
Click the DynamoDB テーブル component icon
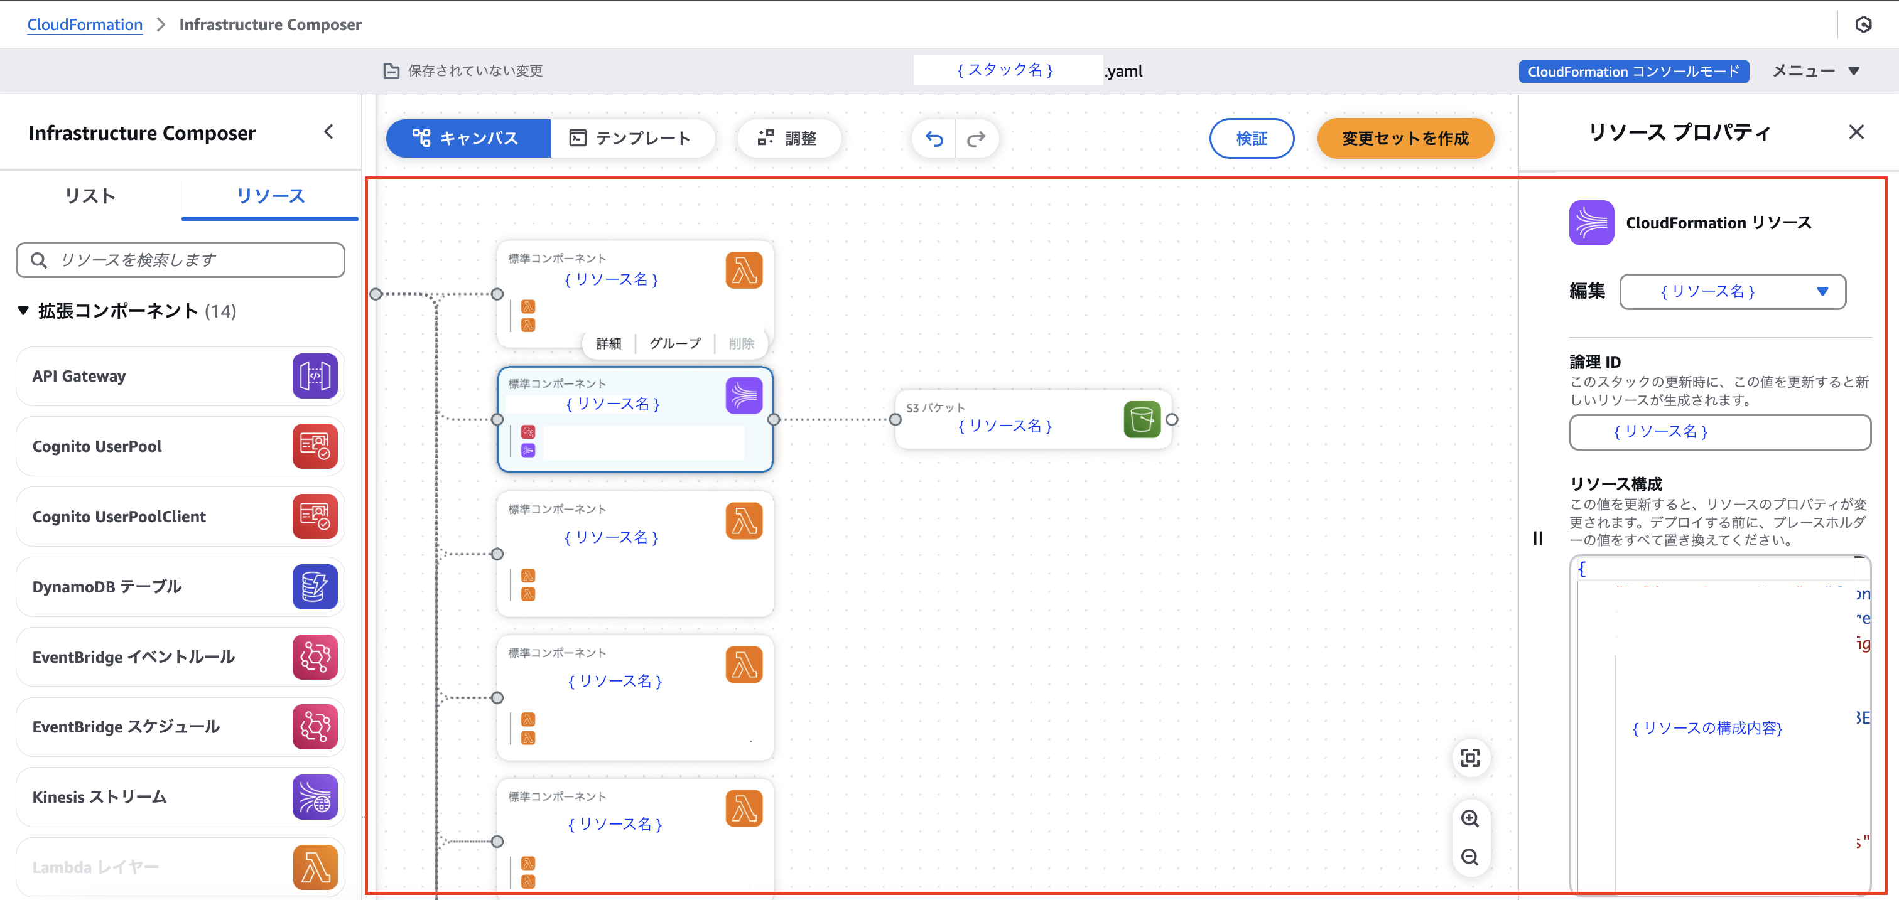(315, 586)
